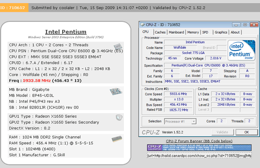
Task: Click the Threads count field
Action: (x=249, y=121)
